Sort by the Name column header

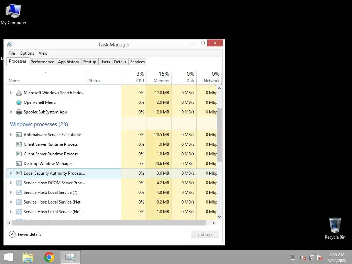(x=46, y=77)
